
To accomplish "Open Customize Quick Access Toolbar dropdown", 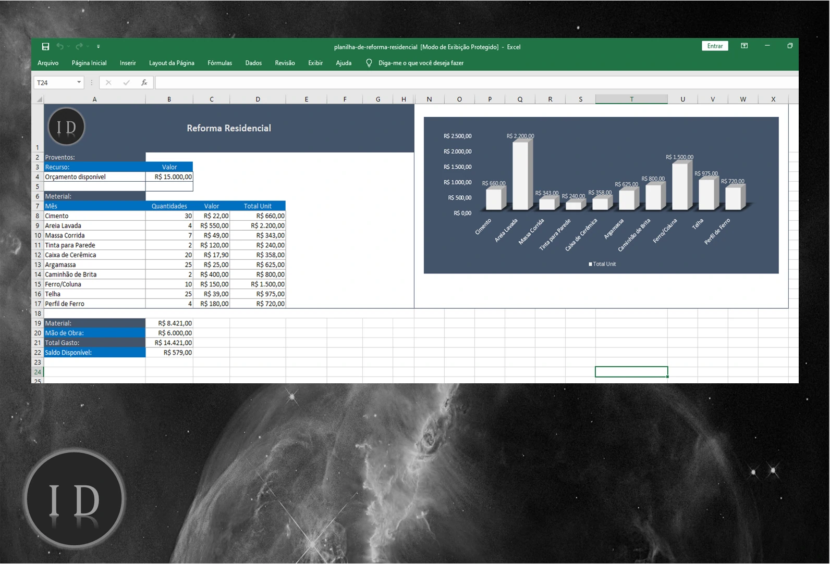I will (99, 47).
